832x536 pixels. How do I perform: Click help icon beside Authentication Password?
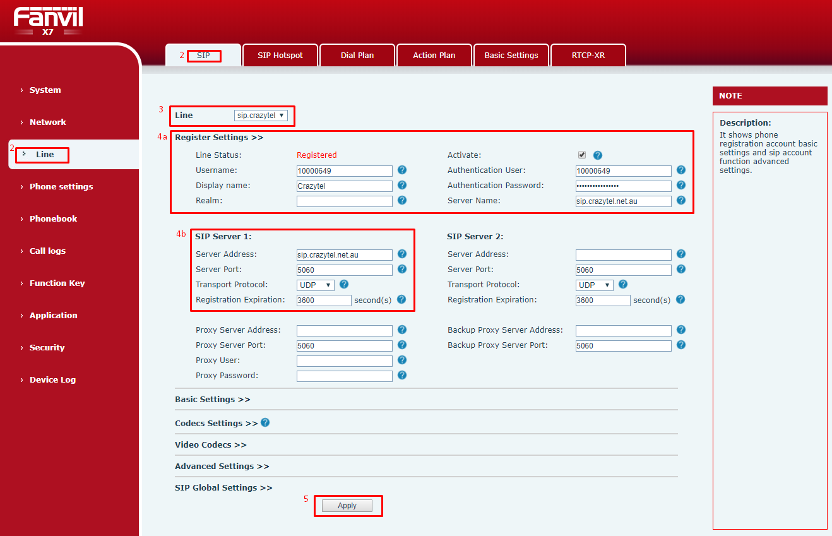coord(681,186)
